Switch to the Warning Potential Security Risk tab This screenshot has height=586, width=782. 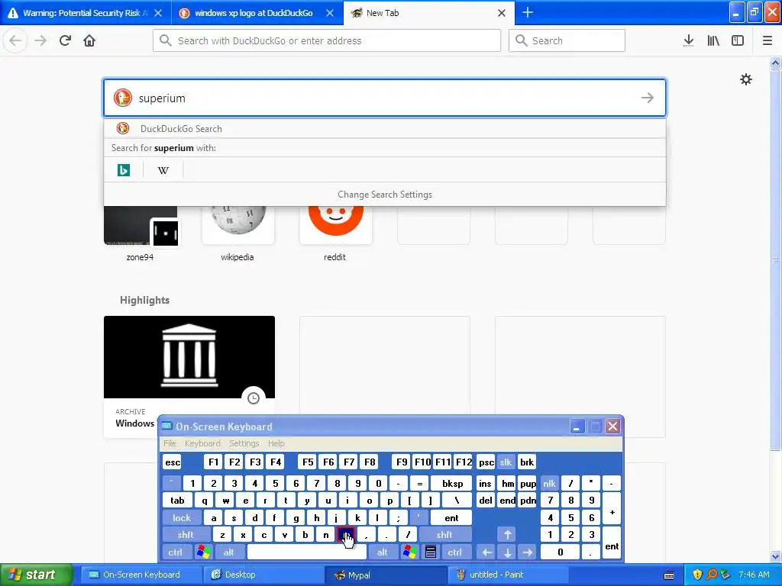coord(86,13)
